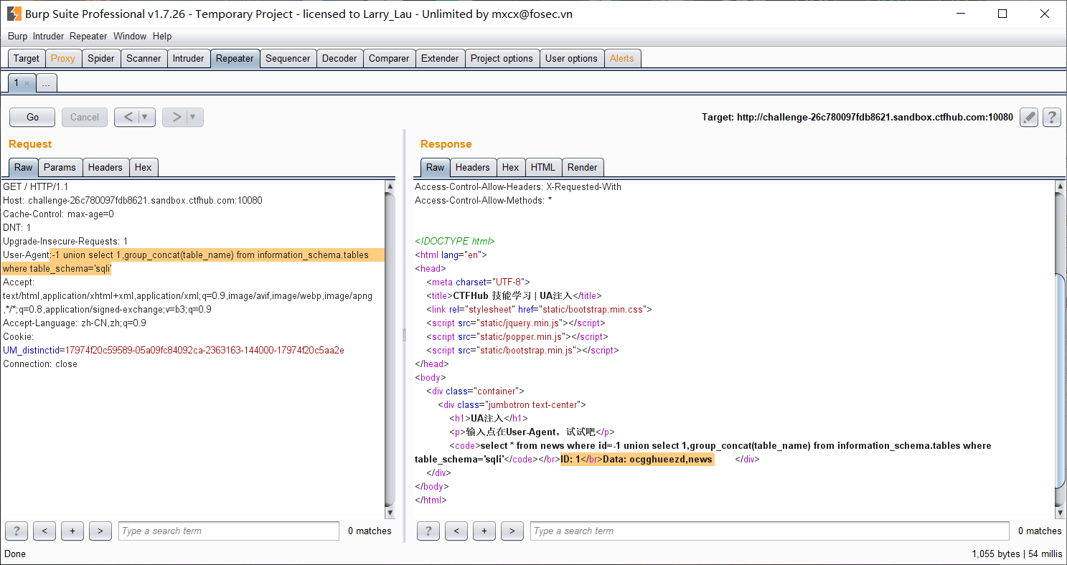Screen dimensions: 1067x565
Task: Go back to previous request history
Action: coord(128,117)
